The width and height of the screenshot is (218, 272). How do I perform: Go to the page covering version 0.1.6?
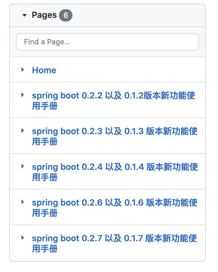click(x=114, y=203)
